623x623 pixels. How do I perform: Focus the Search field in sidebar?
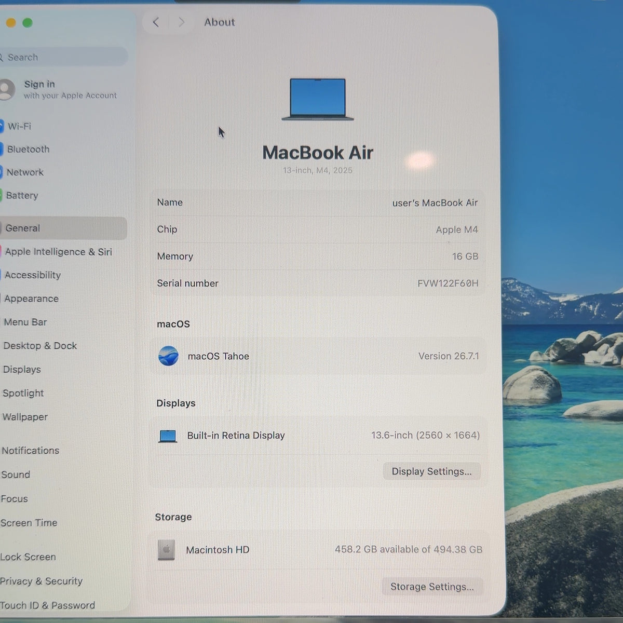point(63,57)
